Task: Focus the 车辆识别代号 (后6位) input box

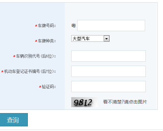Action: point(108,56)
